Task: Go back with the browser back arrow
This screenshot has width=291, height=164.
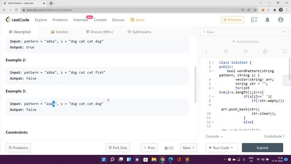Action: [4, 10]
